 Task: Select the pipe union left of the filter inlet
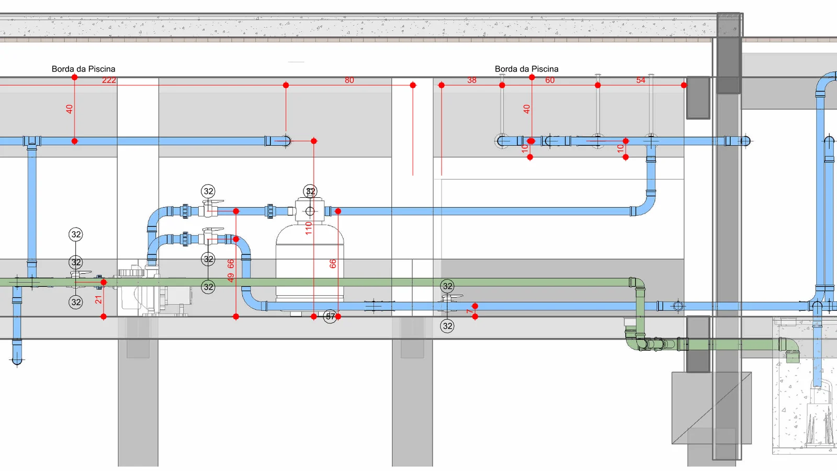tap(270, 211)
